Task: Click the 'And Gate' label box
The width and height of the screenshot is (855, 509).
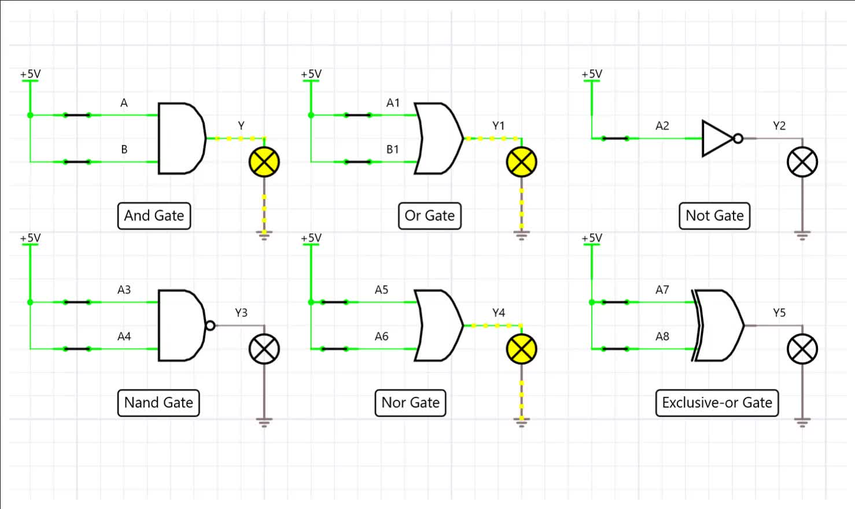Action: click(154, 216)
